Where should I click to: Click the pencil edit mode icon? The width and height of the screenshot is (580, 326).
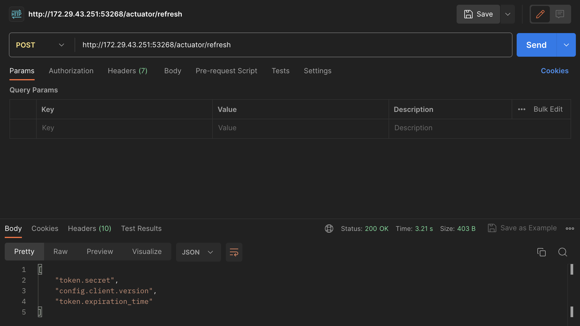(540, 14)
